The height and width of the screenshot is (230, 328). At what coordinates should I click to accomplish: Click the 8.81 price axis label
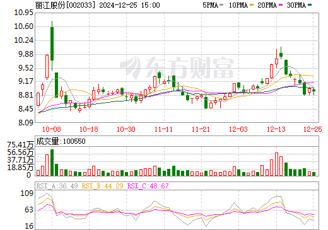26,95
